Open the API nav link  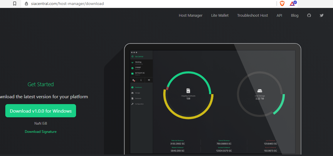click(279, 16)
